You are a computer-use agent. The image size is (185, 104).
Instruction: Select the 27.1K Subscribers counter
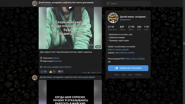coord(112,28)
